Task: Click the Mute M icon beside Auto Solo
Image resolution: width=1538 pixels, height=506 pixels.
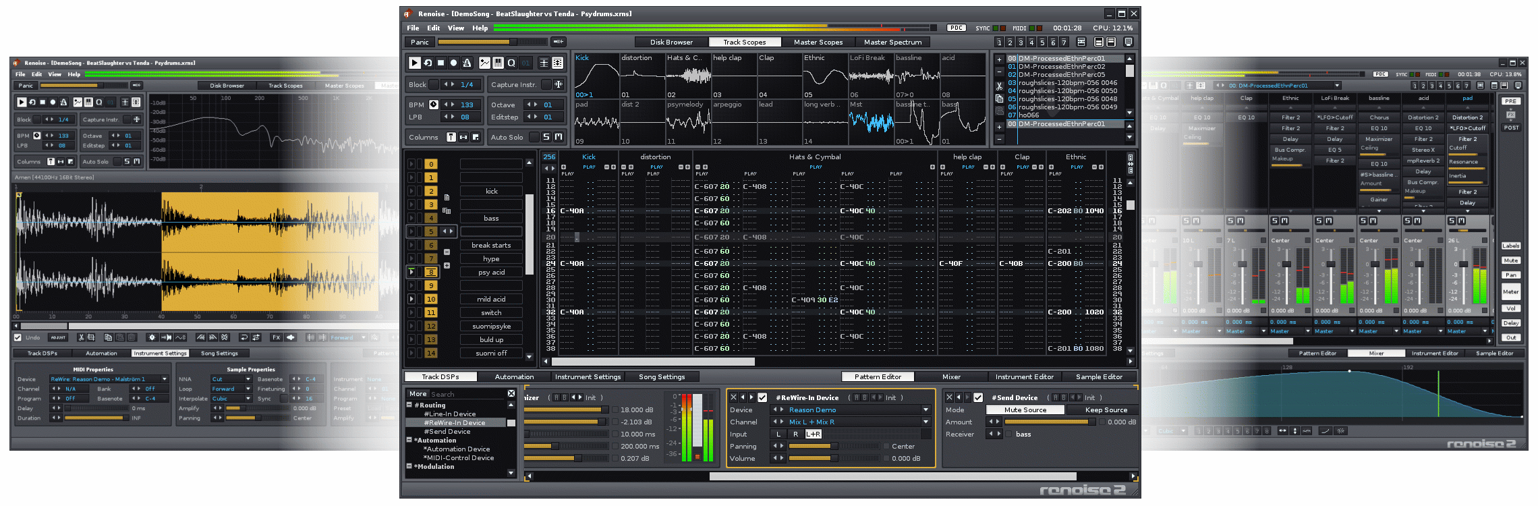Action: click(x=559, y=137)
